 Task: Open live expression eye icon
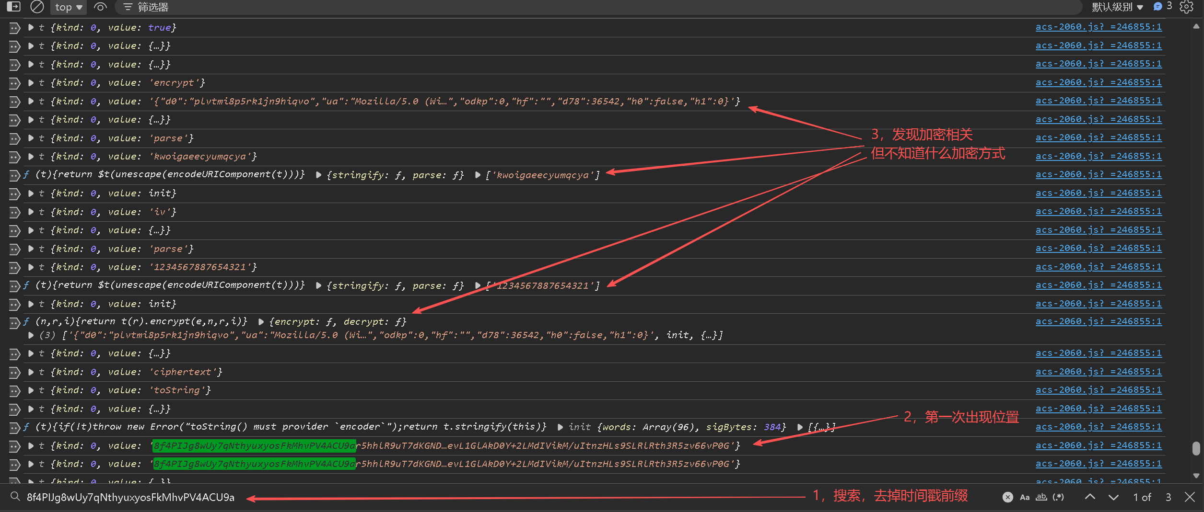tap(100, 7)
